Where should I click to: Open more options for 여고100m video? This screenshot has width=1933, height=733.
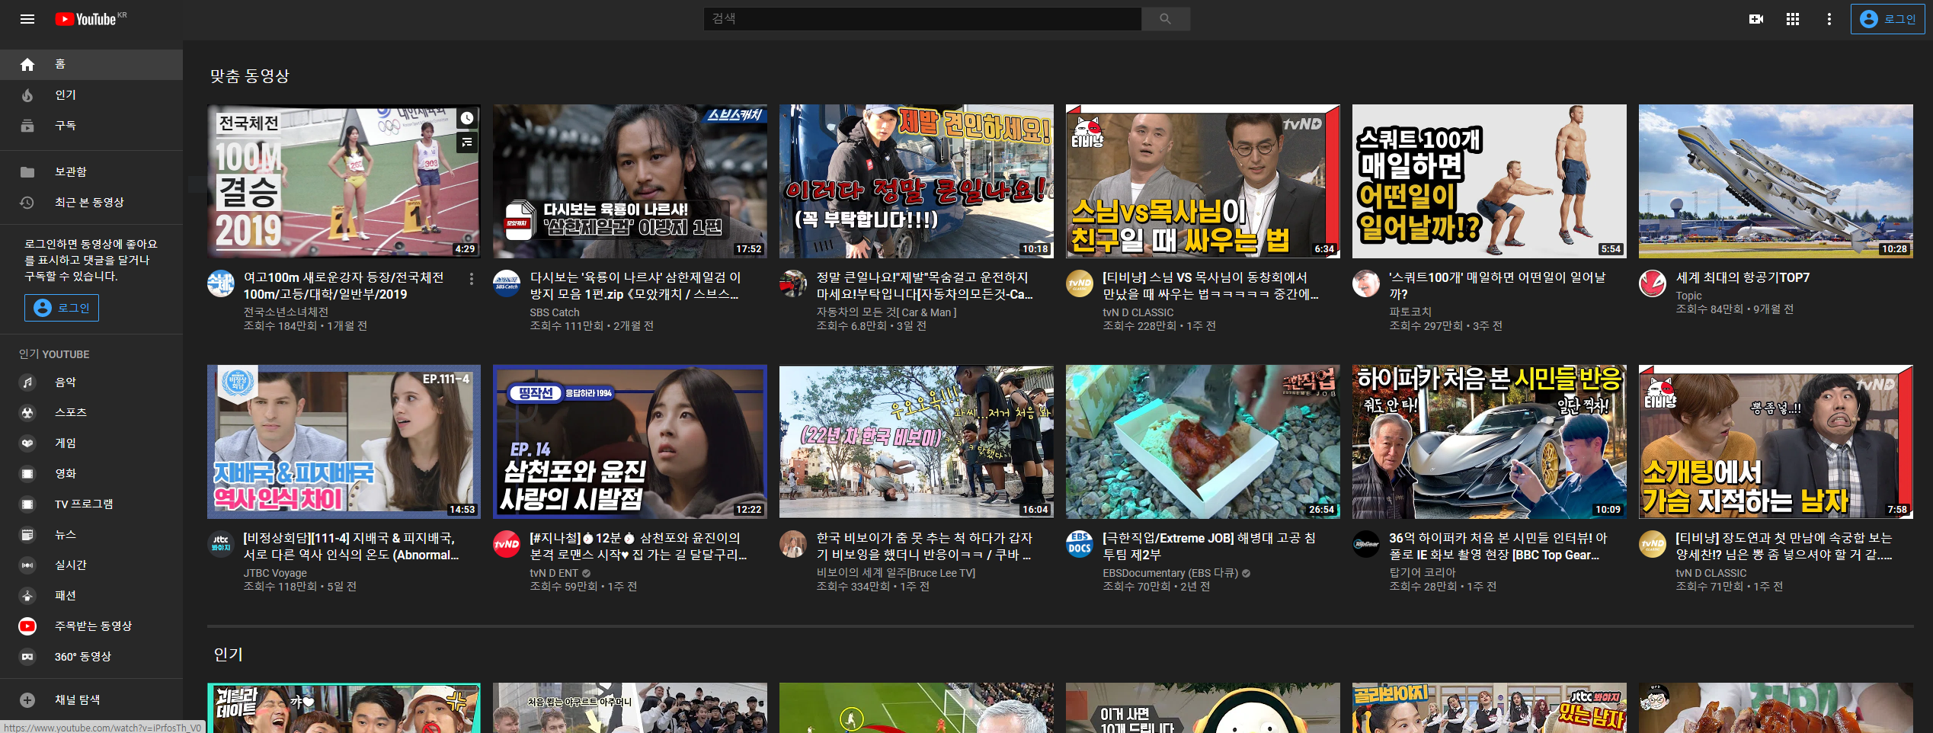[472, 279]
